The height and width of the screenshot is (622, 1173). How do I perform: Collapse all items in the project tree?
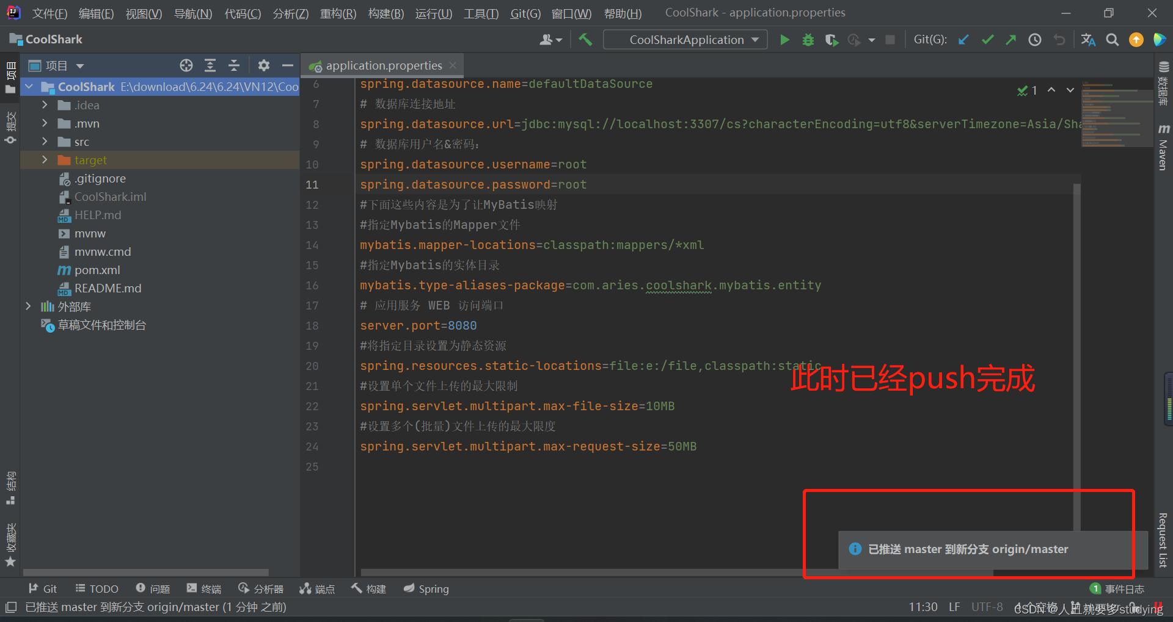pos(233,65)
